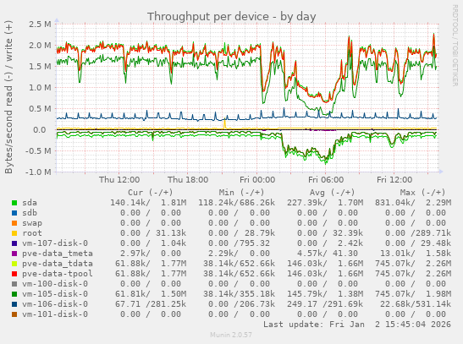Click the root yellow legend swatch
463x344 pixels.
[14, 233]
